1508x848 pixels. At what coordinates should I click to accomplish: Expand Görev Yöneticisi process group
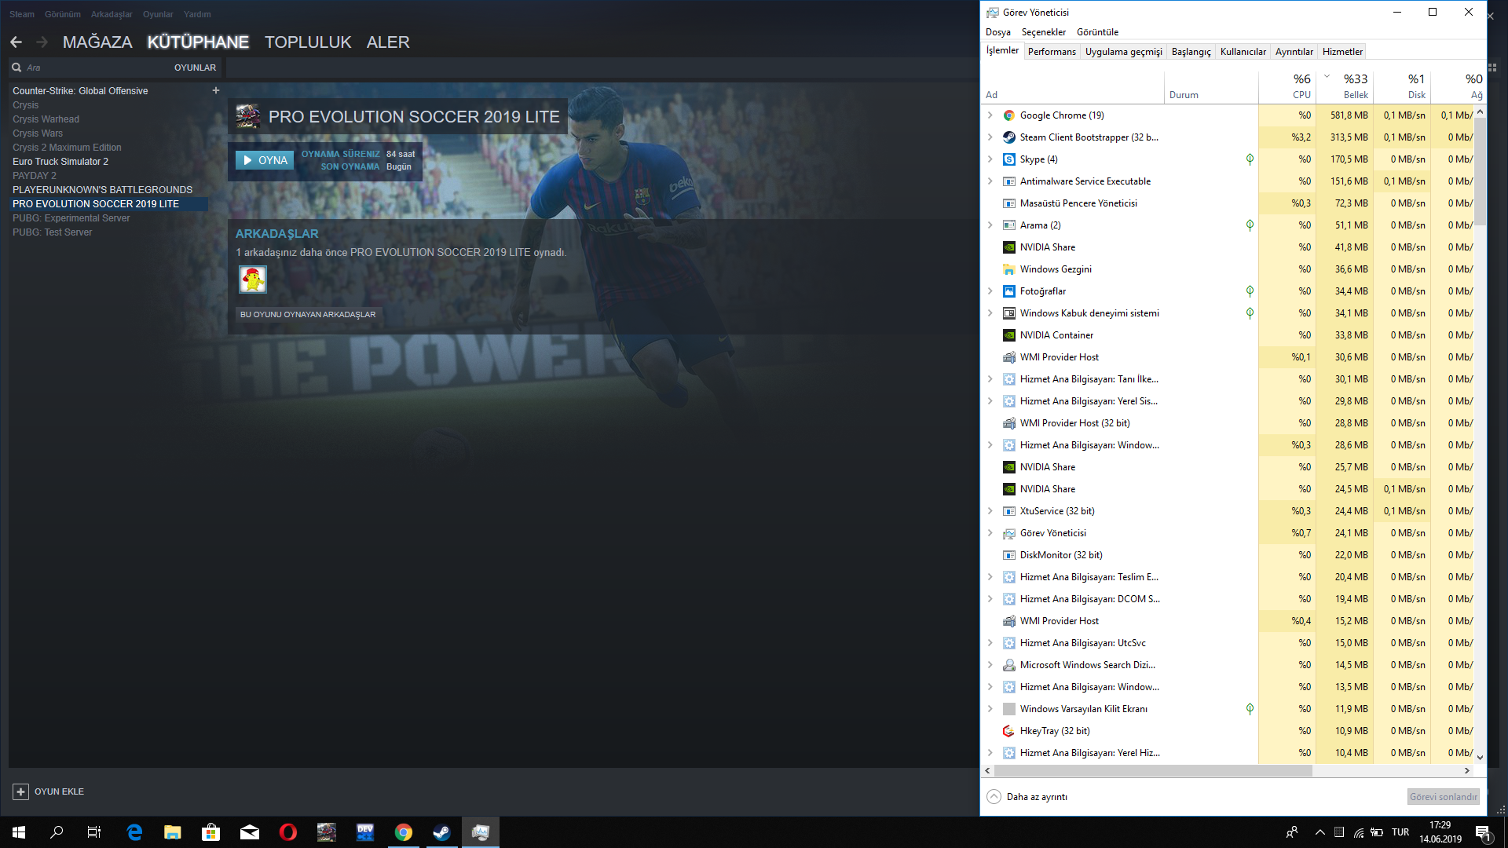click(990, 533)
